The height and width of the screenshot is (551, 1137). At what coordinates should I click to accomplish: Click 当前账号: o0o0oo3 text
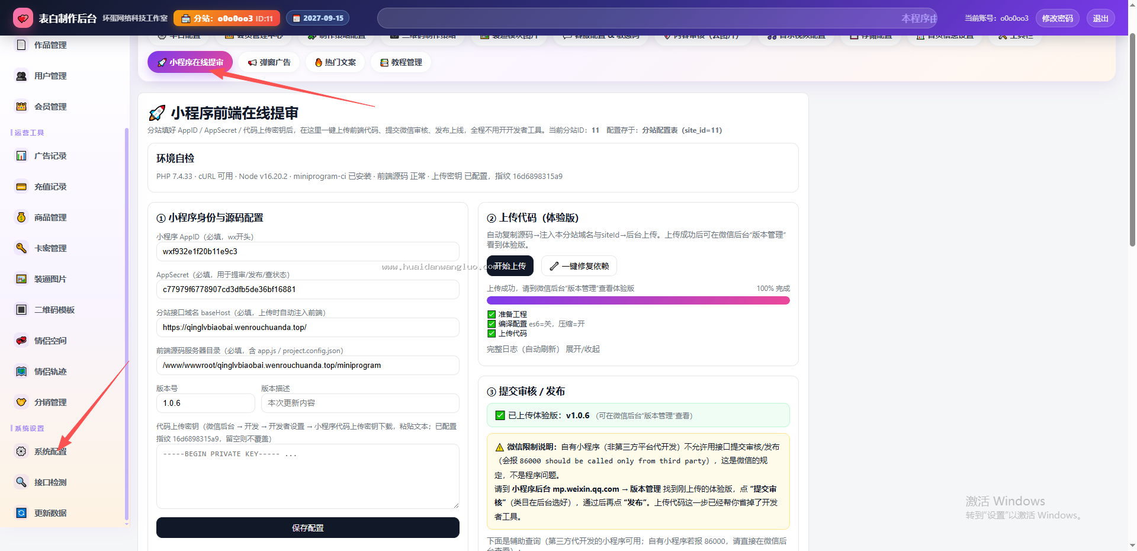click(997, 18)
